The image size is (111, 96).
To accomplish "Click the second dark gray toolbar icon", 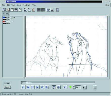I will pyautogui.click(x=43, y=10).
